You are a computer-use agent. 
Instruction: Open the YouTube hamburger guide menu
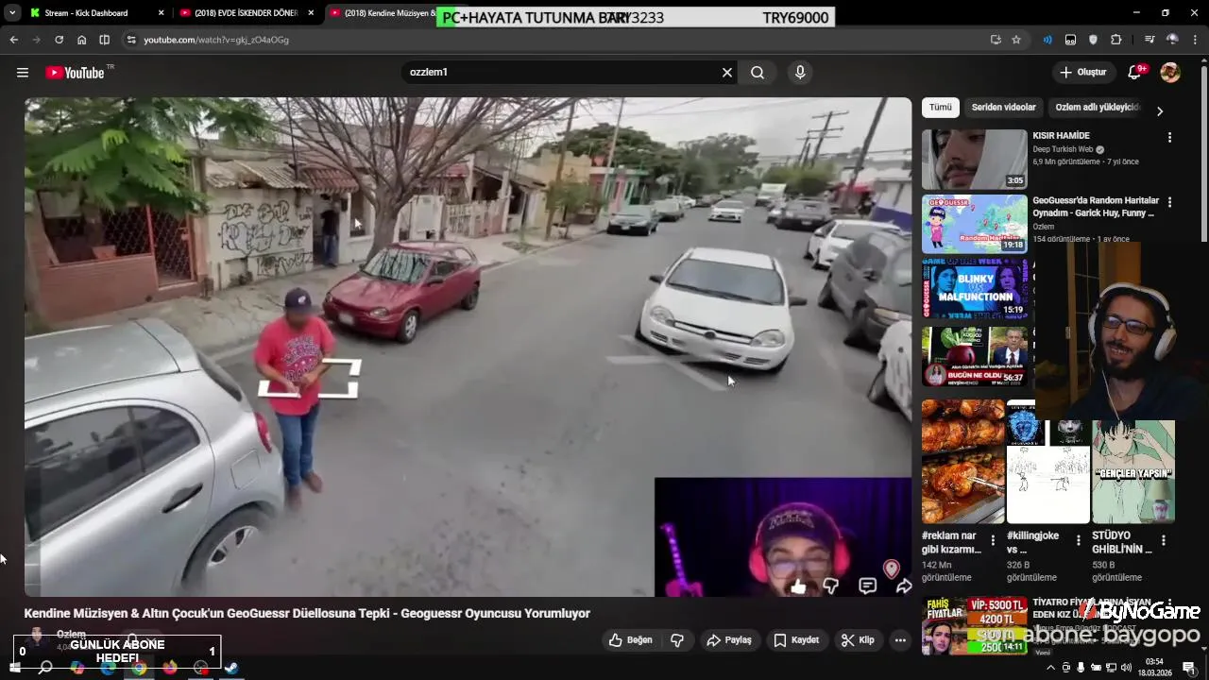click(23, 73)
